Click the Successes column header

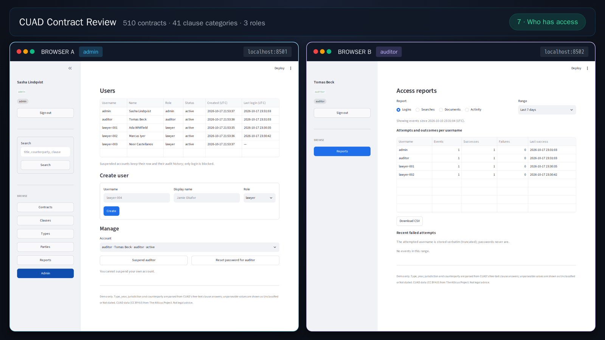point(479,142)
